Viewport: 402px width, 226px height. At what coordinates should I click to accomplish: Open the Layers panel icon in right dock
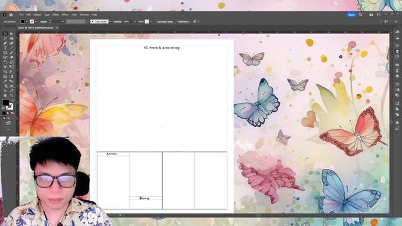397,51
